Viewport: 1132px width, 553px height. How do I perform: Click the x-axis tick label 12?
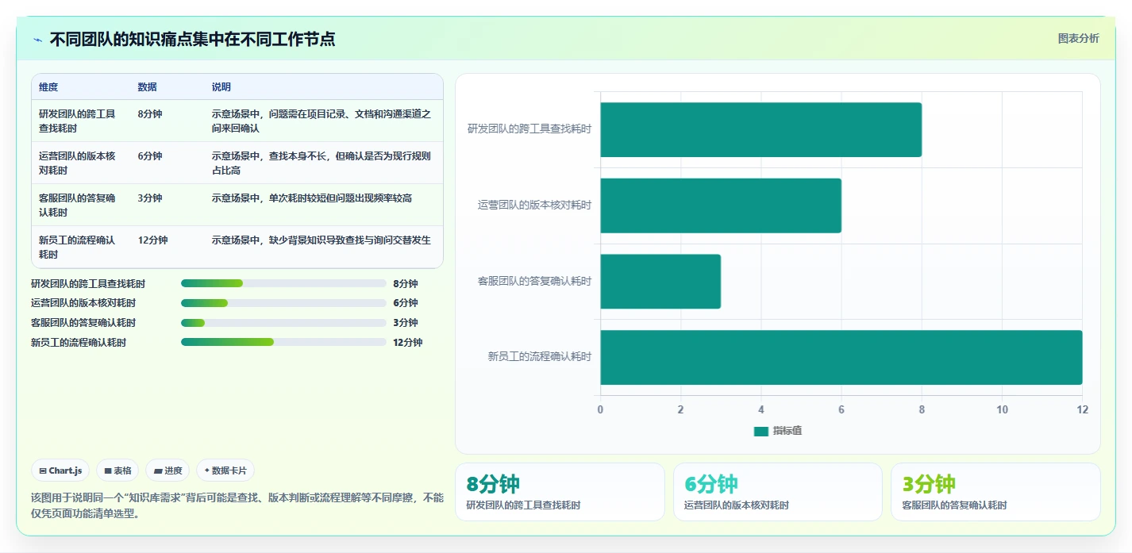click(1082, 409)
